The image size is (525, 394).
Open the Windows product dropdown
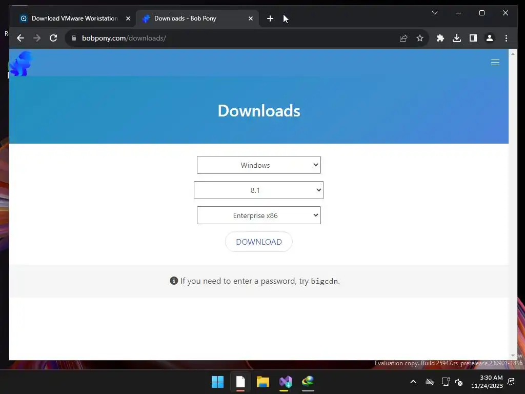coord(259,165)
